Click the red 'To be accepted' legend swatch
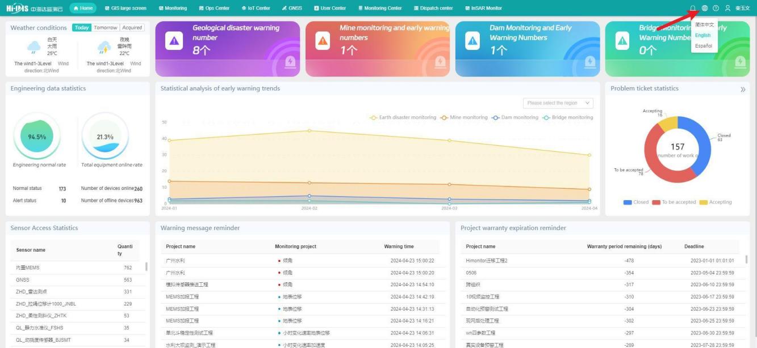Screen dimensions: 757x348 pos(656,202)
